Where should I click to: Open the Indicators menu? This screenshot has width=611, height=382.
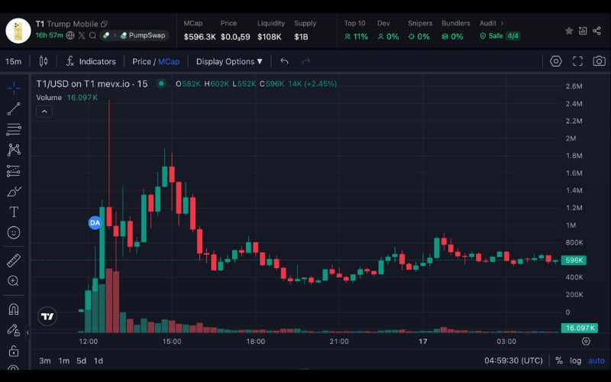[x=91, y=61]
